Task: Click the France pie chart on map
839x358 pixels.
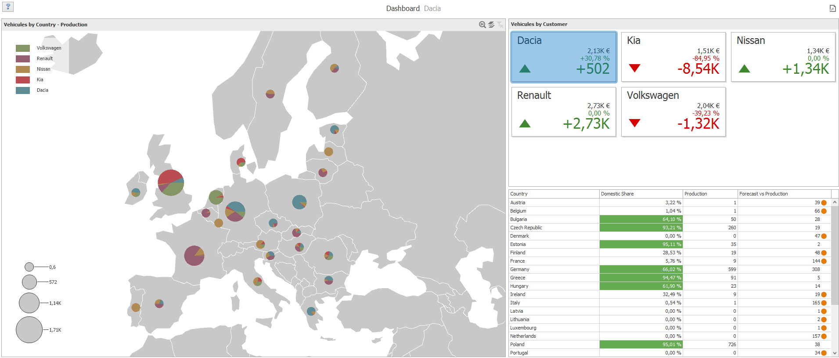Action: pos(194,256)
